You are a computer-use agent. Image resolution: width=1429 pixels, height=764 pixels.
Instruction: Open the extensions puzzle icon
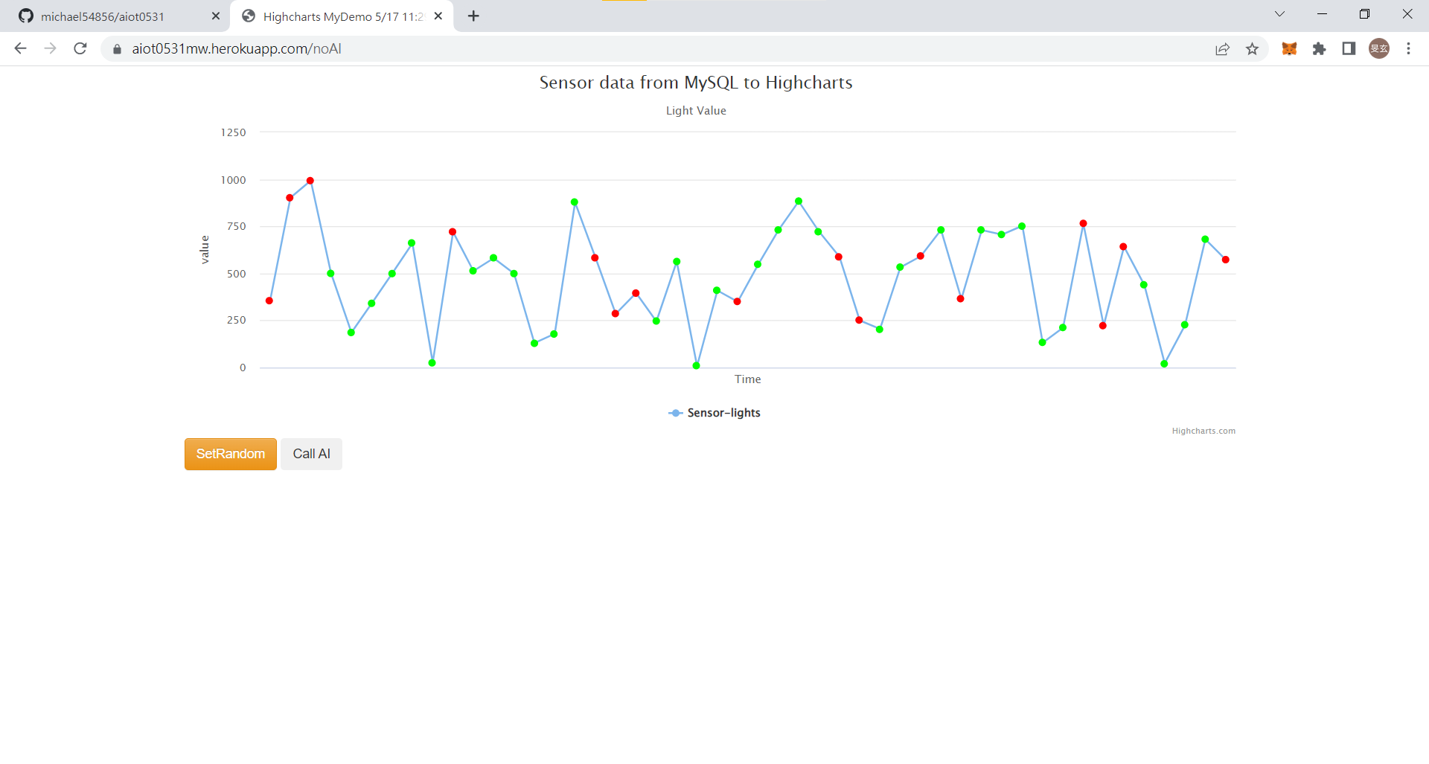(x=1319, y=49)
